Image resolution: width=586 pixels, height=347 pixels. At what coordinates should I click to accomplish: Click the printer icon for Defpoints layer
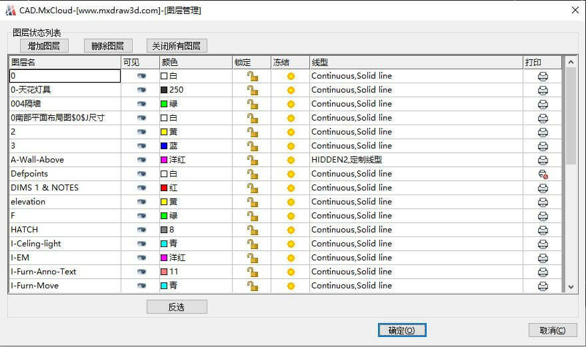point(543,174)
